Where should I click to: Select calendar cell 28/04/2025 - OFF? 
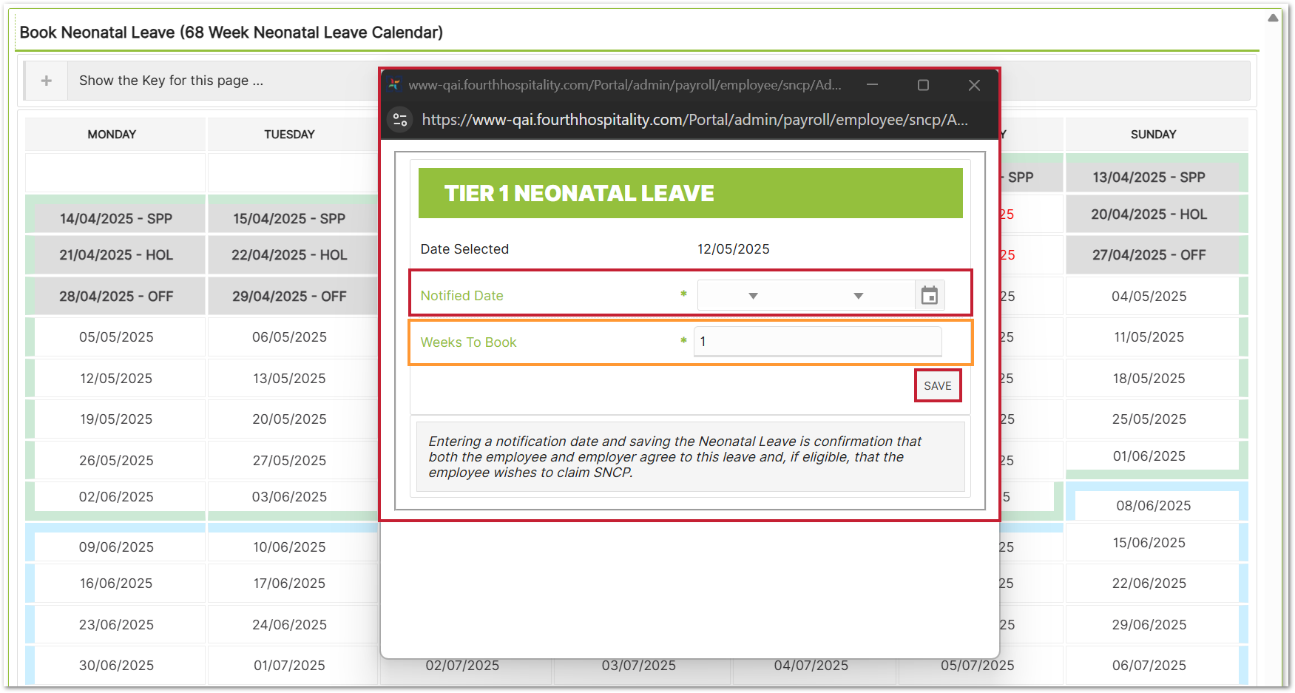116,297
